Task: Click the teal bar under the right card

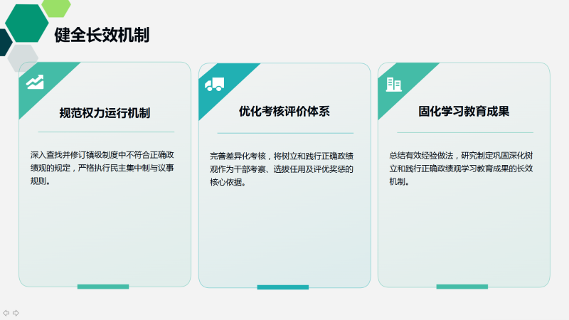Action: (462, 287)
